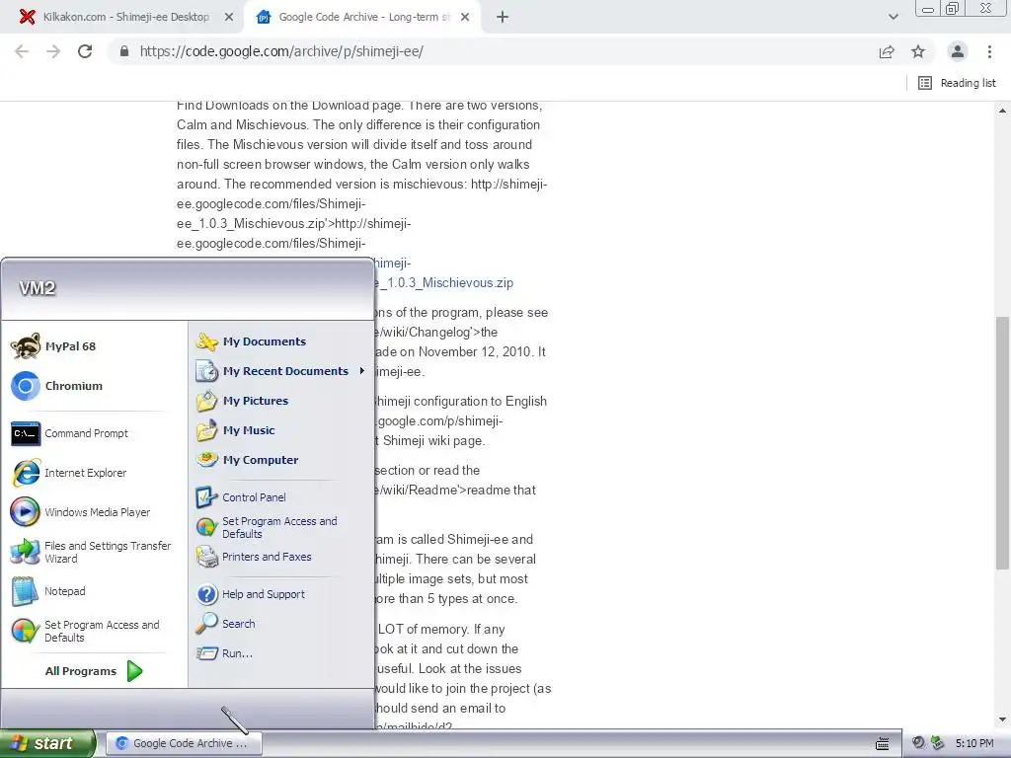This screenshot has height=758, width=1011.
Task: Open a new browser tab
Action: pyautogui.click(x=503, y=18)
